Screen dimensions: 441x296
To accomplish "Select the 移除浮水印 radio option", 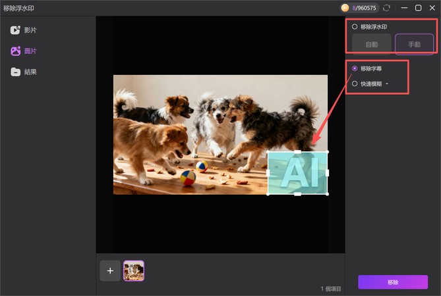I will tap(355, 27).
